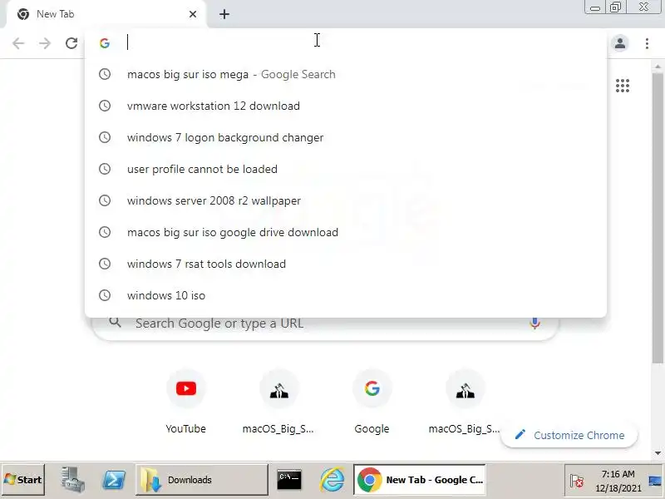The width and height of the screenshot is (665, 499).
Task: Reload the page with the refresh icon
Action: pyautogui.click(x=71, y=43)
